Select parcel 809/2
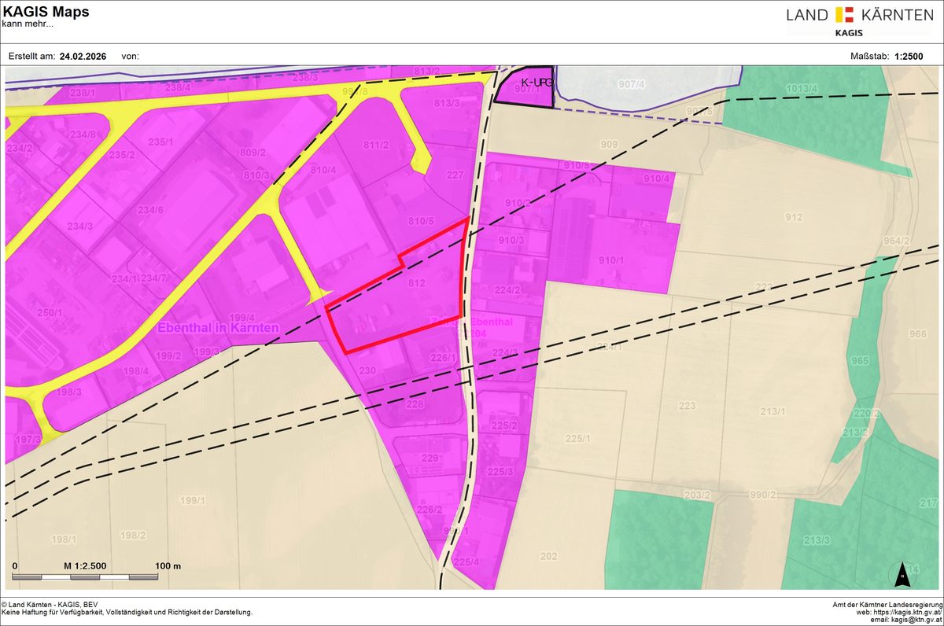This screenshot has height=626, width=944. (x=254, y=153)
